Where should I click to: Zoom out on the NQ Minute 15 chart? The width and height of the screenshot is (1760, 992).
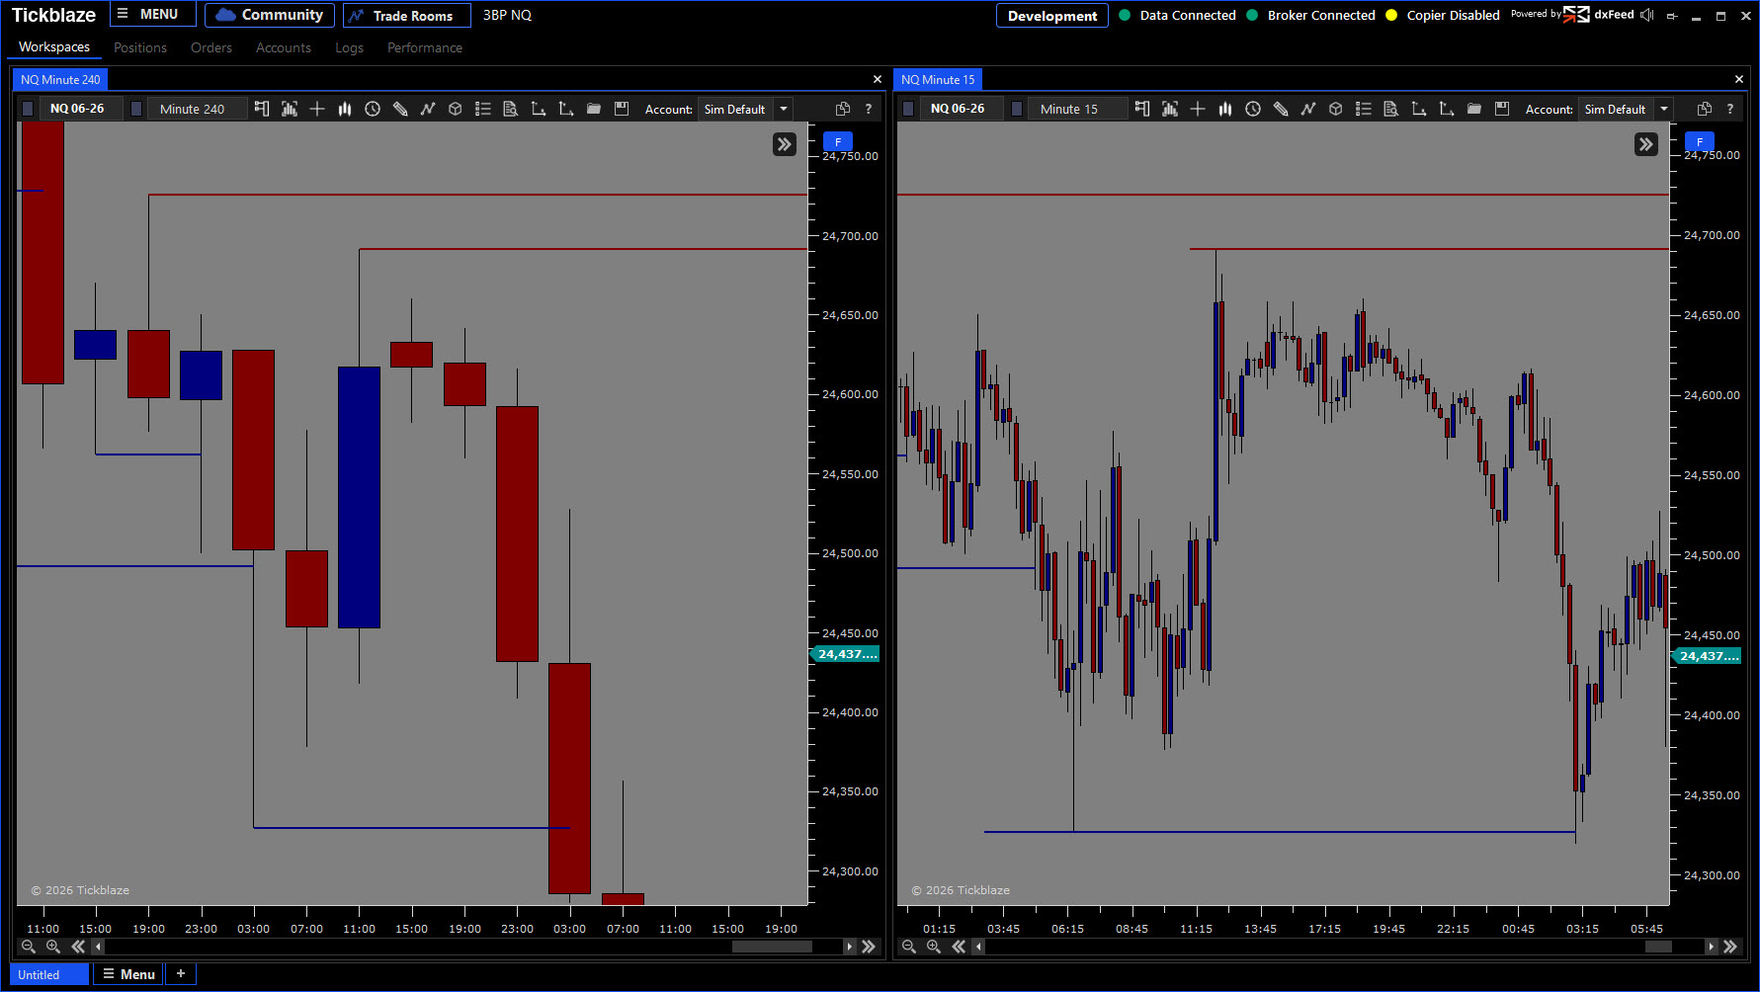[909, 947]
